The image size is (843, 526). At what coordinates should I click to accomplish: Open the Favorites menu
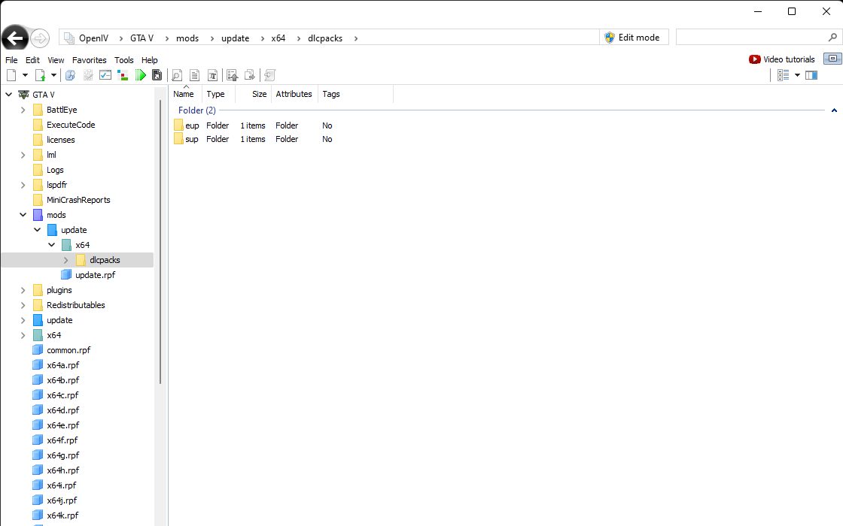point(90,60)
